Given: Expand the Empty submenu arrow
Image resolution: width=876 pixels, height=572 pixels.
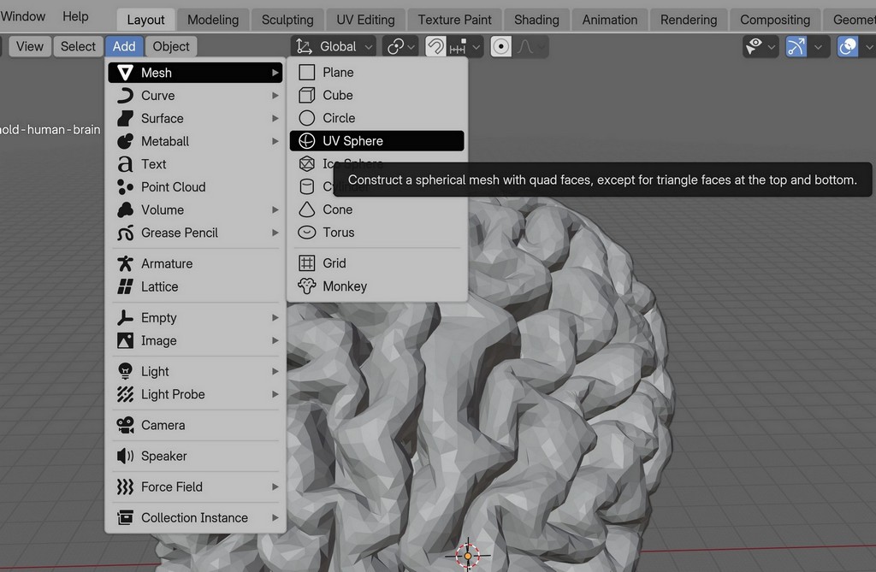Looking at the screenshot, I should point(275,318).
